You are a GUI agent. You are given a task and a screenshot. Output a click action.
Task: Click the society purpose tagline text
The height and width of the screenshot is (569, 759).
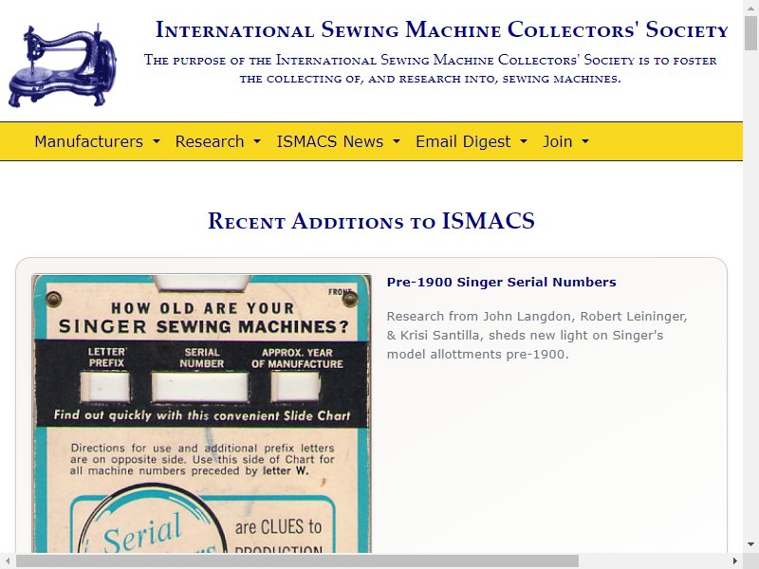pyautogui.click(x=431, y=68)
